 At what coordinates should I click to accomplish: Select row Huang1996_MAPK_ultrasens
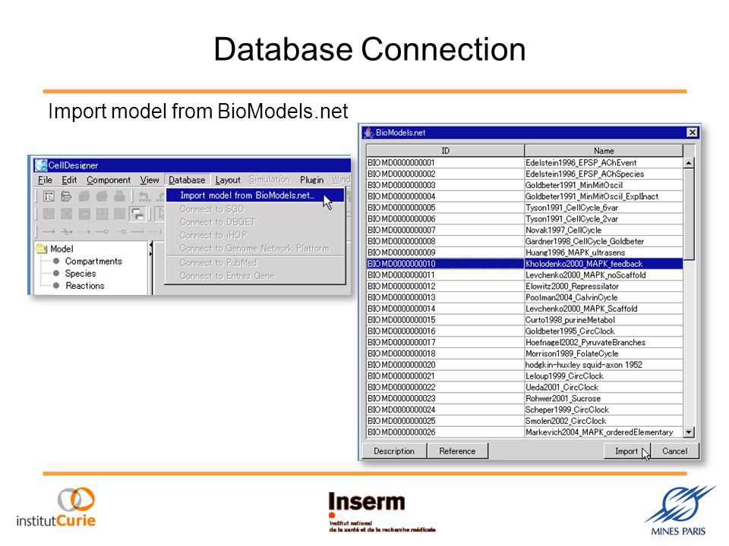[x=525, y=252]
